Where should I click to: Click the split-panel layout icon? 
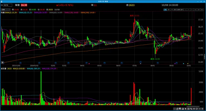[188, 109]
